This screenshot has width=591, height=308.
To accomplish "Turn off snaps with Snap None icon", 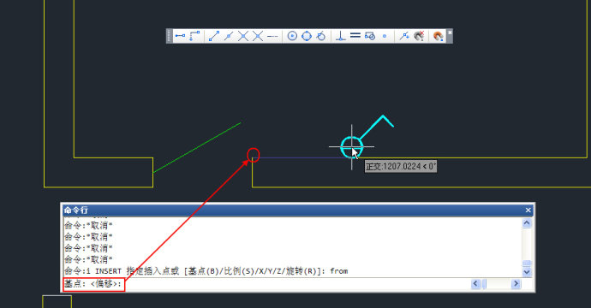I will pos(419,36).
